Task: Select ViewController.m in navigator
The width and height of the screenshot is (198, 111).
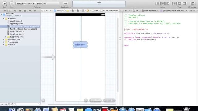Action: click(17, 34)
